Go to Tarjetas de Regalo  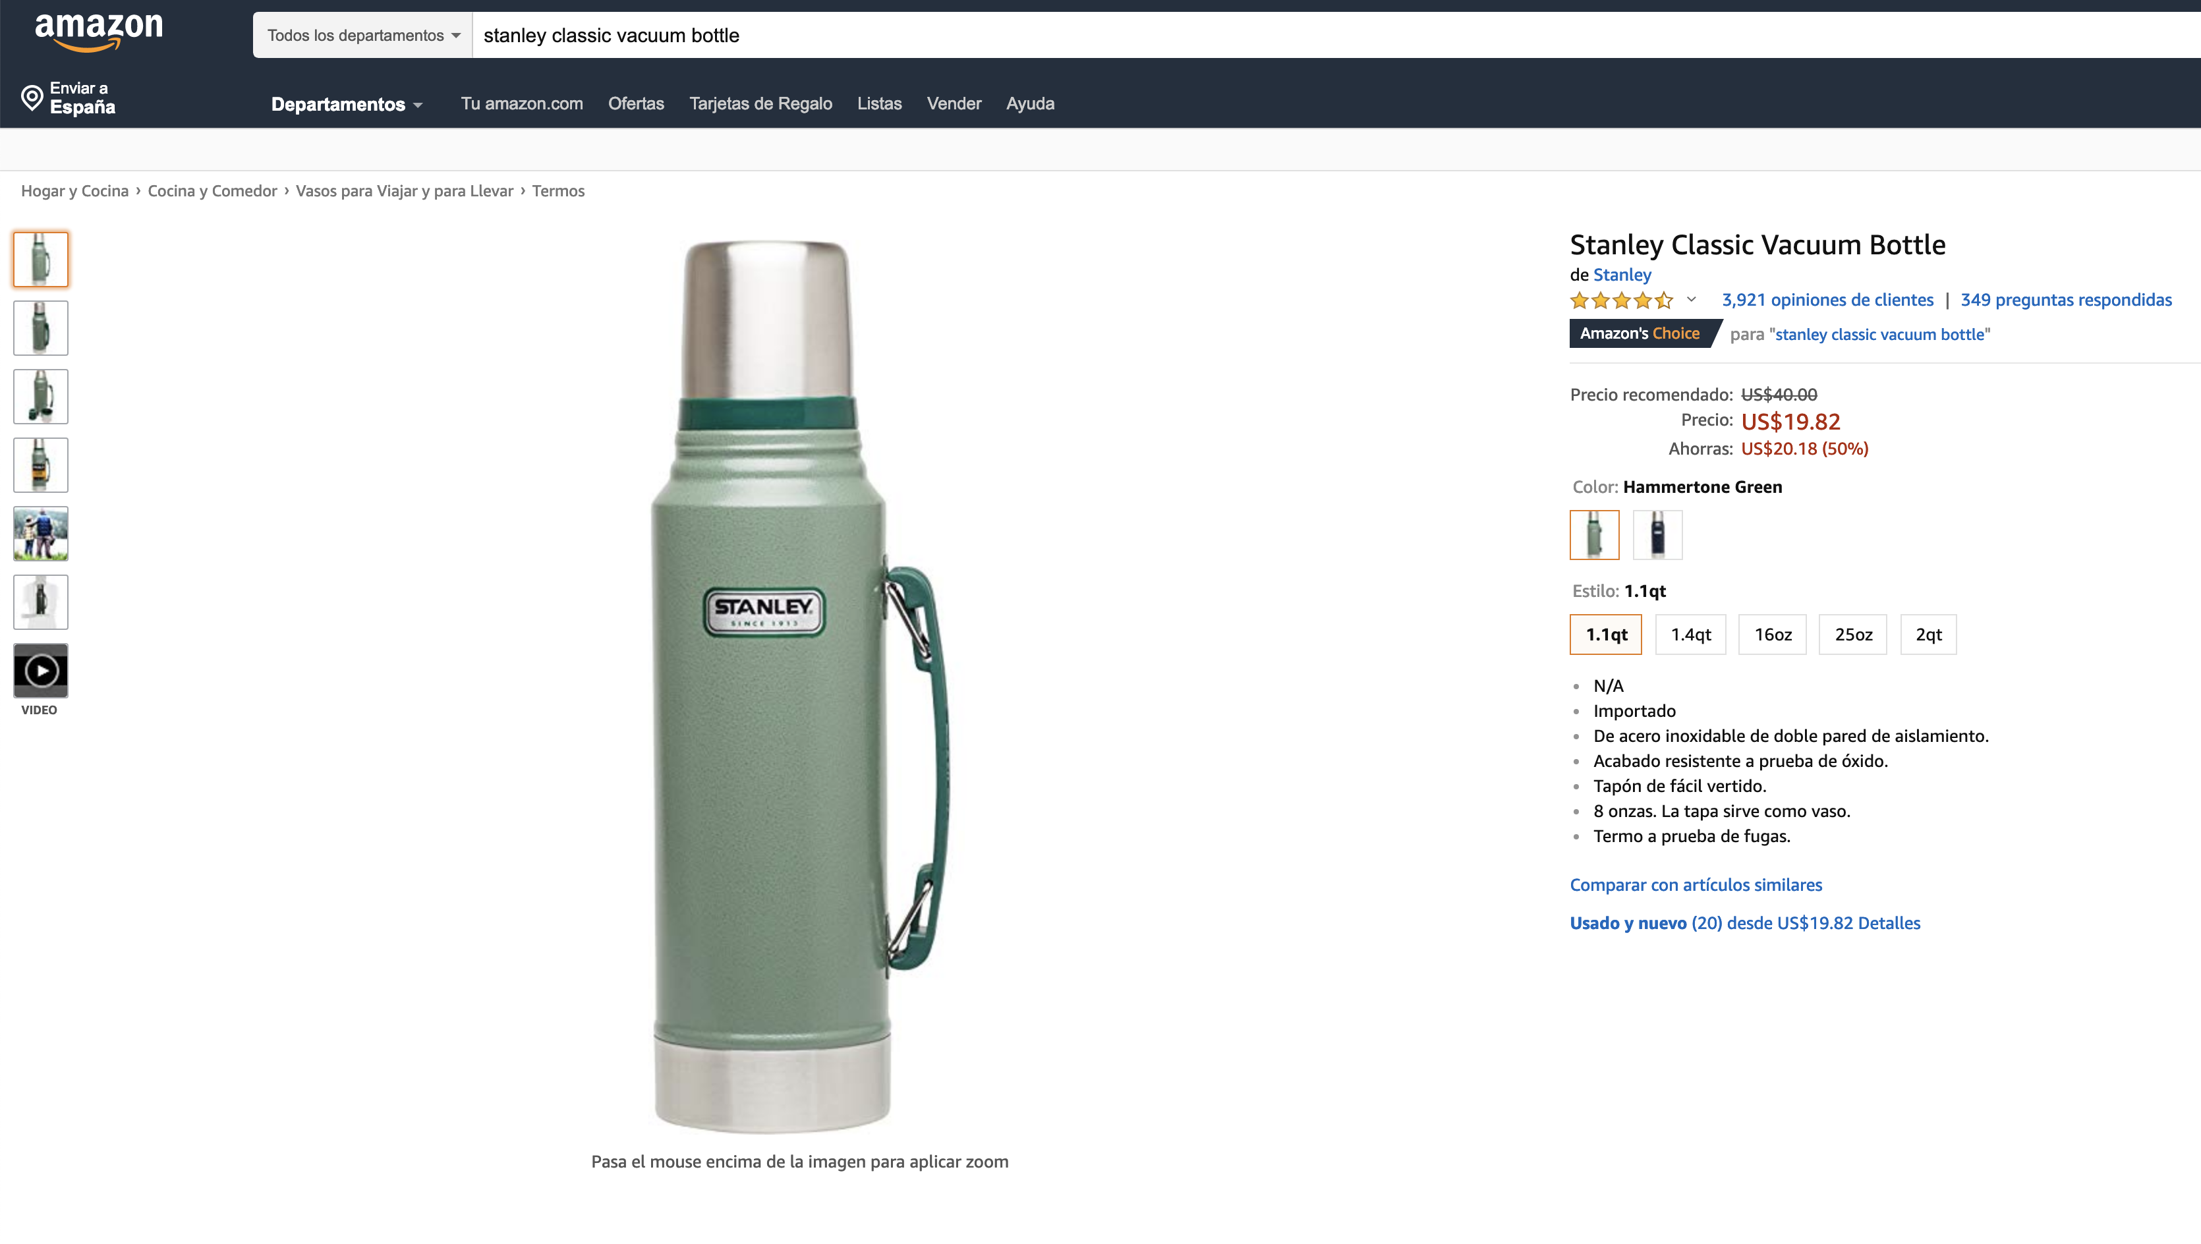tap(760, 103)
